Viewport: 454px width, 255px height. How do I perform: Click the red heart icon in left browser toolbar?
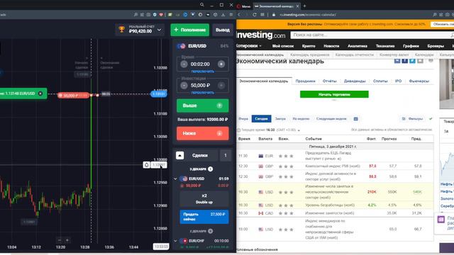coord(161,14)
